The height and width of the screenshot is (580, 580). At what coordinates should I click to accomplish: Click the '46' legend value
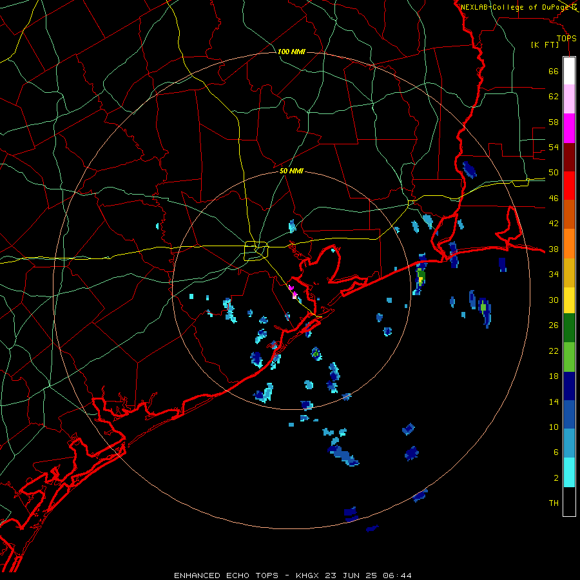554,198
